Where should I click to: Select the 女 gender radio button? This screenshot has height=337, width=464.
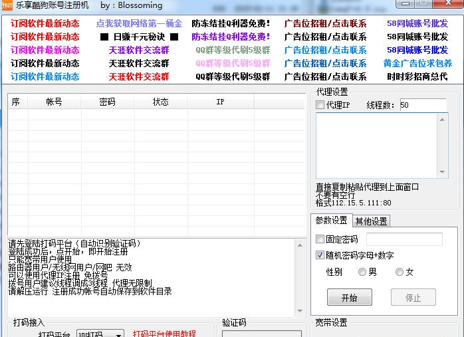click(400, 272)
